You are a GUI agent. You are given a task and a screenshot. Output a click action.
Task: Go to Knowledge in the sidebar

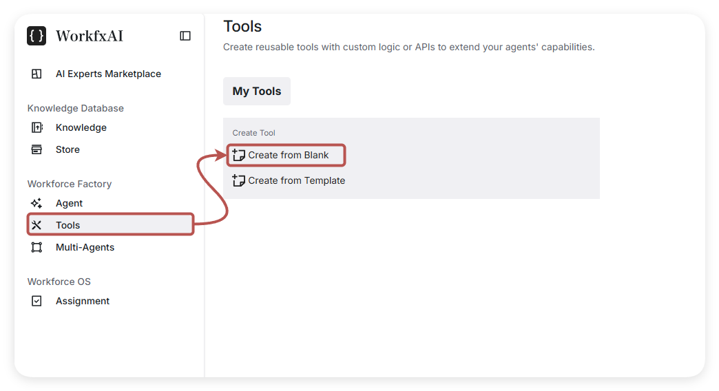(81, 127)
